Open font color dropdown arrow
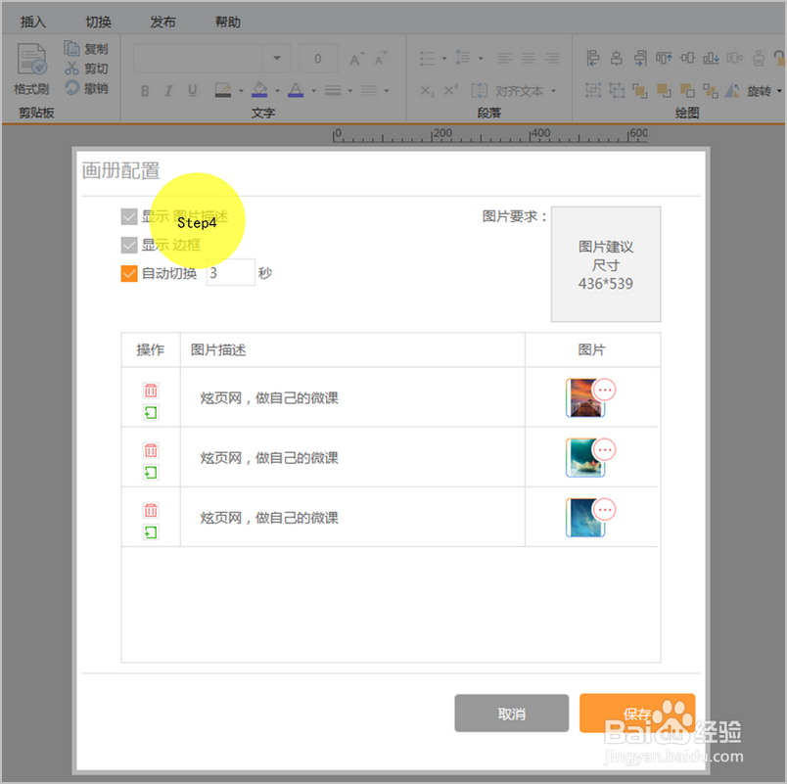This screenshot has width=787, height=784. (313, 91)
